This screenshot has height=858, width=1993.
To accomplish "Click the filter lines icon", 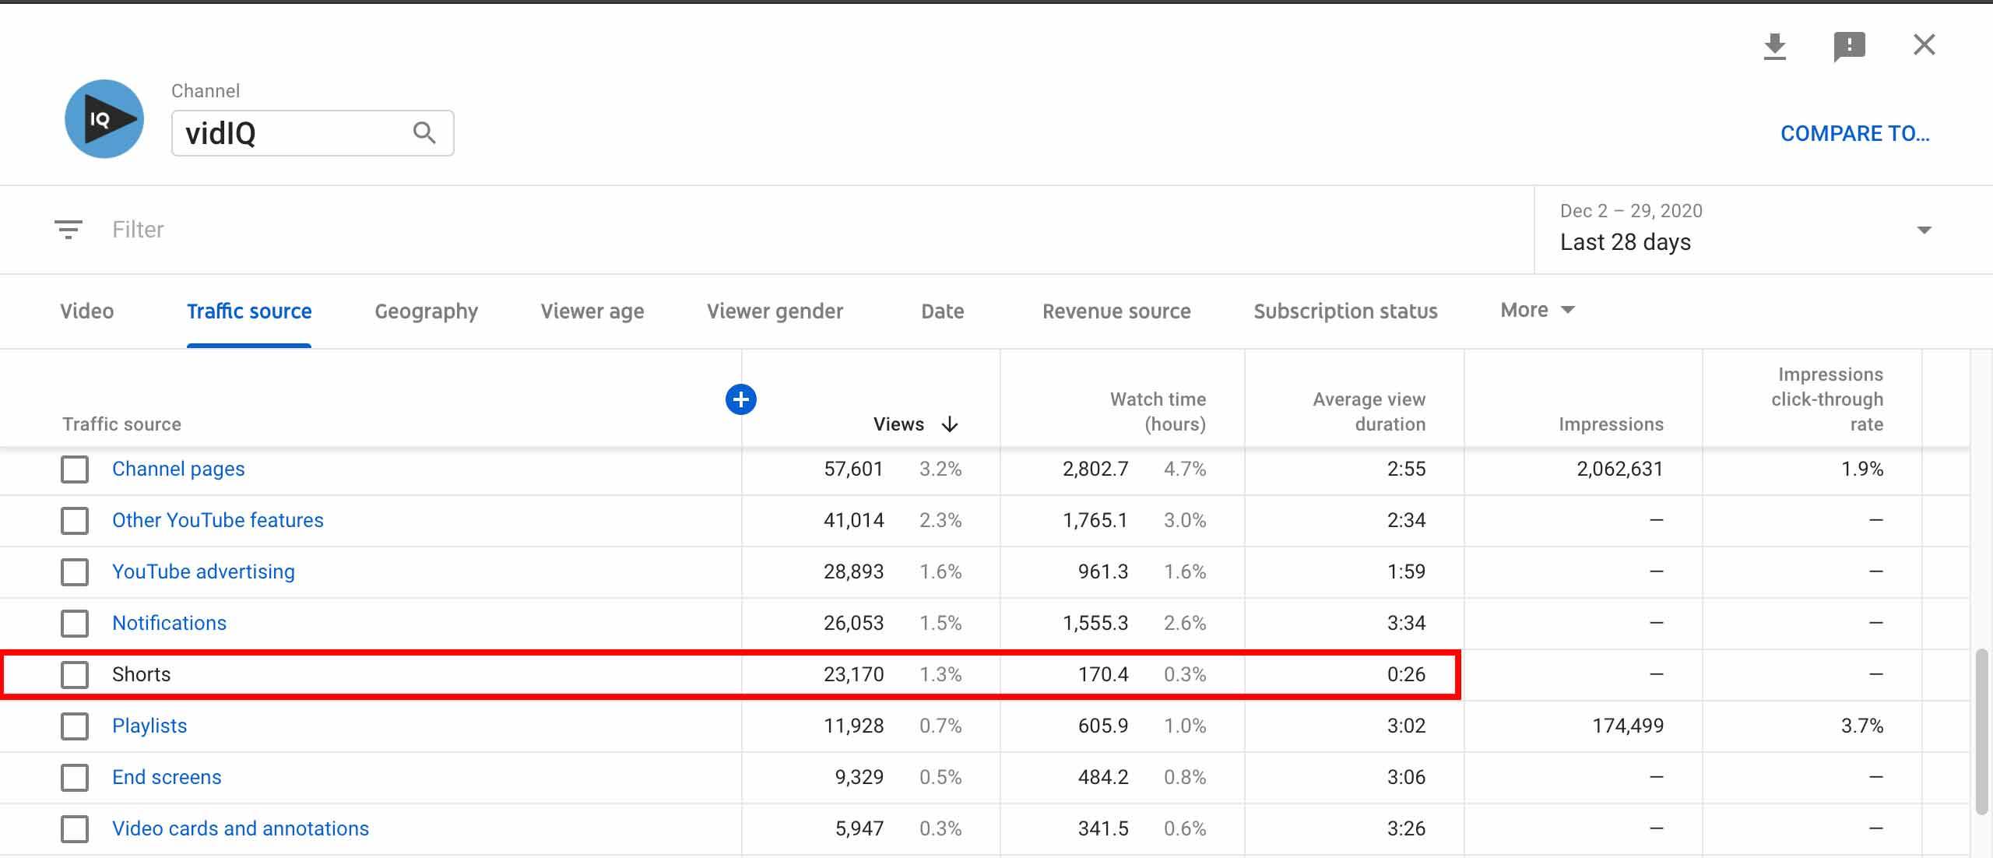I will 69,230.
